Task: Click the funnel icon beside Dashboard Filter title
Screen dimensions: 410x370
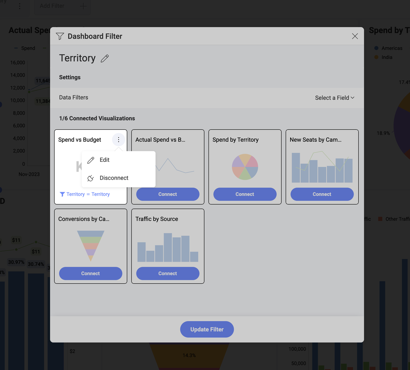Action: pos(60,36)
